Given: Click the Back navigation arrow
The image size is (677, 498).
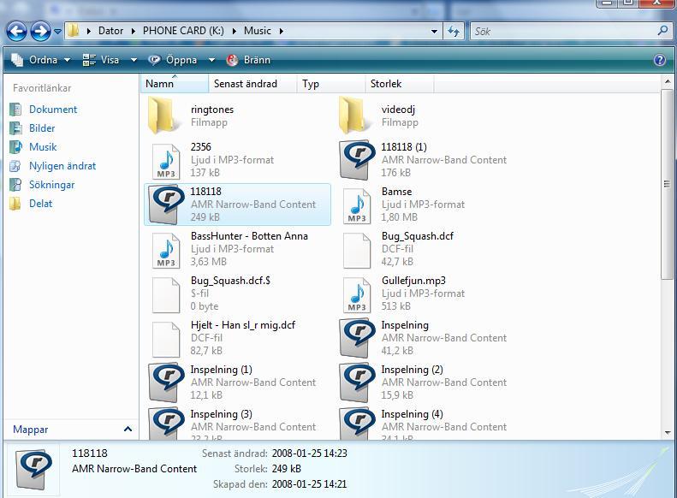Looking at the screenshot, I should pyautogui.click(x=16, y=32).
